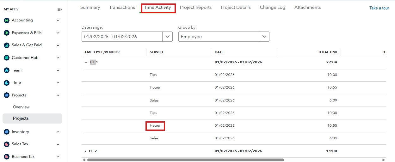395x162 pixels.
Task: Click the Group by Employee field
Action: pyautogui.click(x=219, y=37)
